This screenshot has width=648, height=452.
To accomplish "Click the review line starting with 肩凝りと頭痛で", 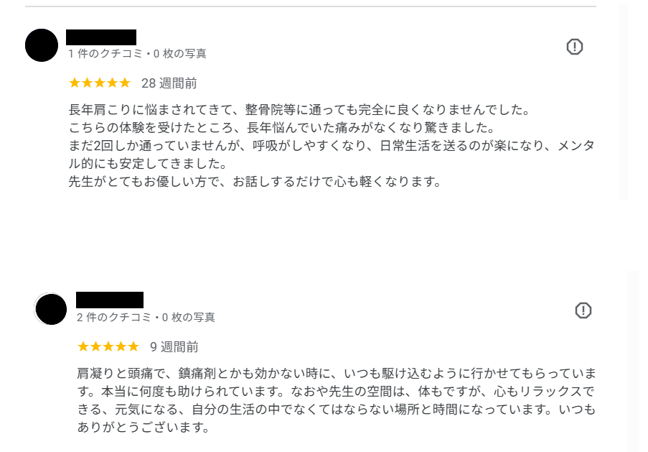I will tap(337, 374).
